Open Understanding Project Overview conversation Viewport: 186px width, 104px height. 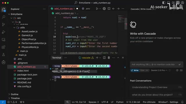coord(157,87)
